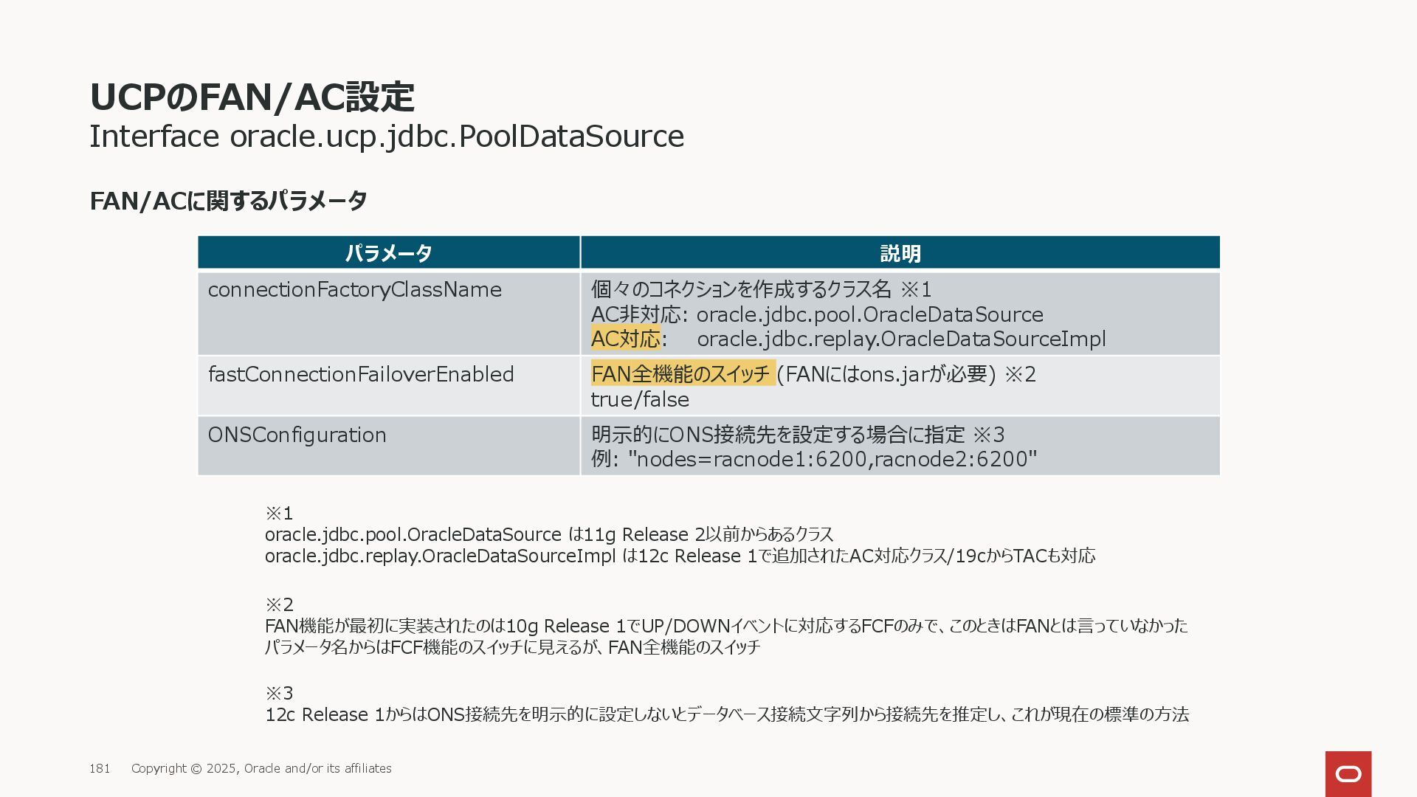
Task: Select the 'connectionFactoryClassName' cell
Action: 389,314
